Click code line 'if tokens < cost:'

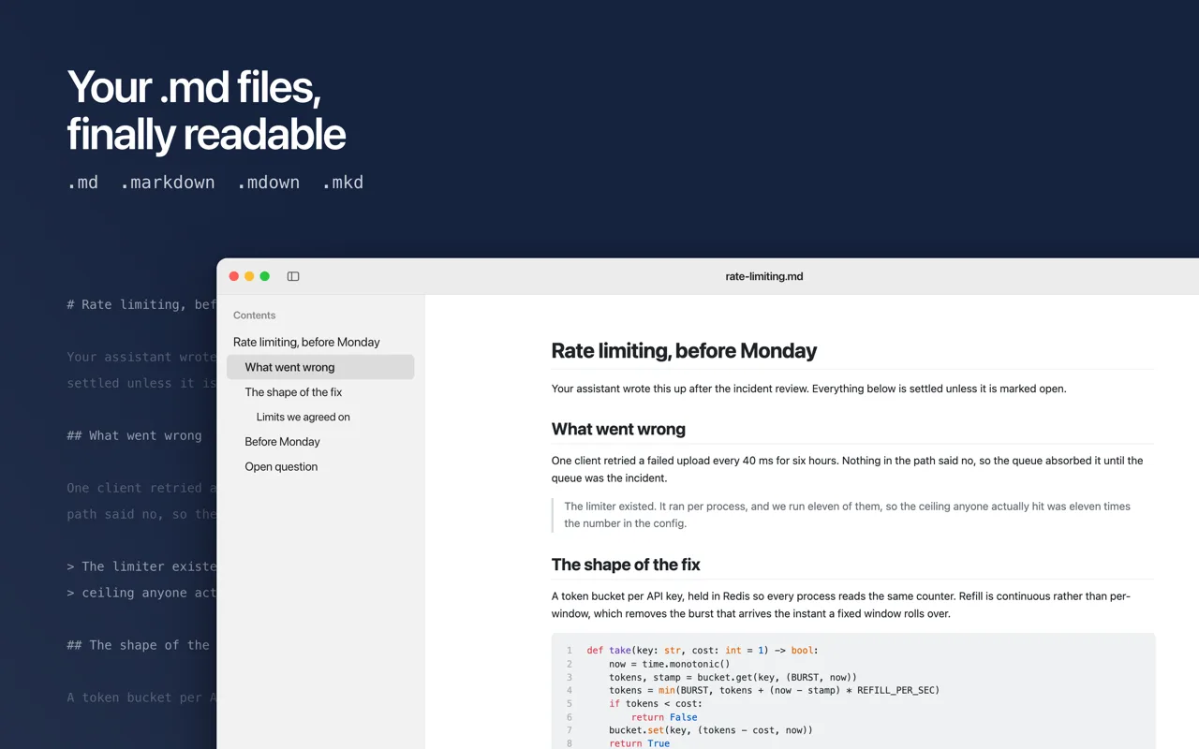point(656,704)
